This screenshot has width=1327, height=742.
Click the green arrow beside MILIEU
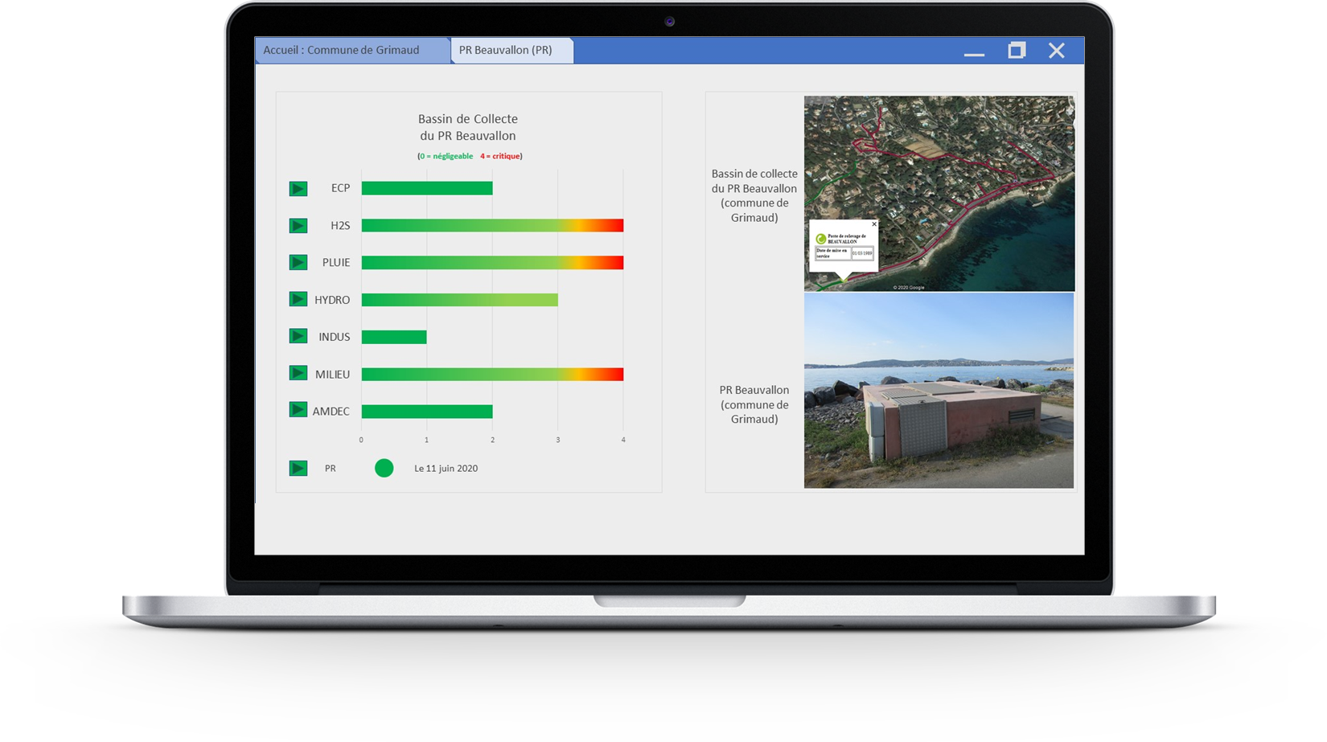[298, 373]
